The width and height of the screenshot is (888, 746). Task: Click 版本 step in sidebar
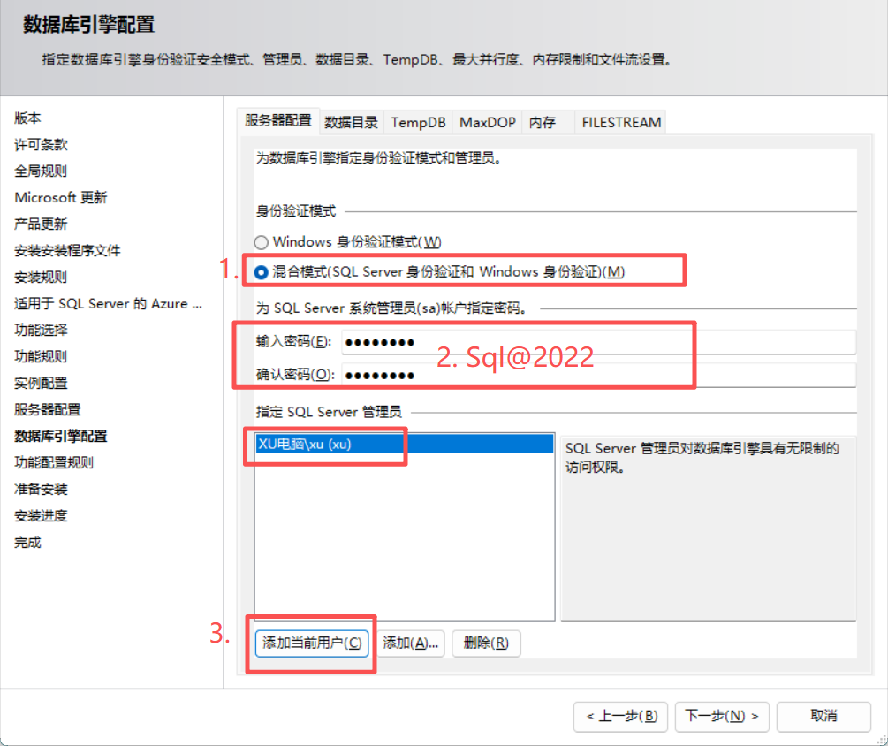27,118
